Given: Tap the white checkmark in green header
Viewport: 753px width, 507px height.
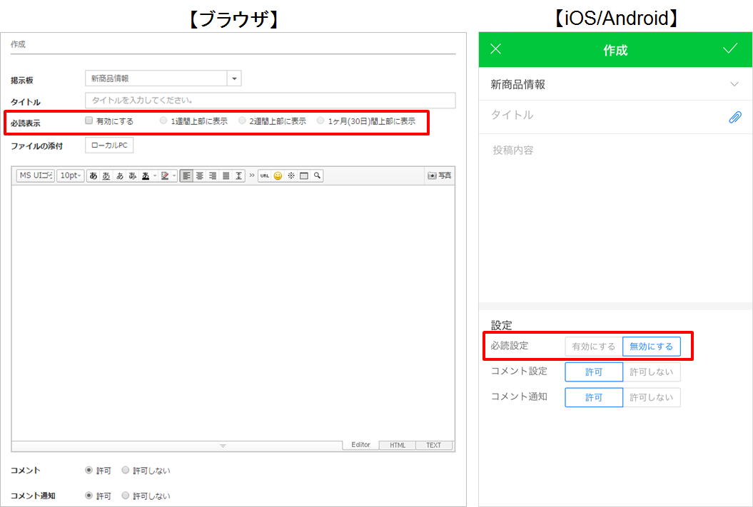Looking at the screenshot, I should (729, 49).
